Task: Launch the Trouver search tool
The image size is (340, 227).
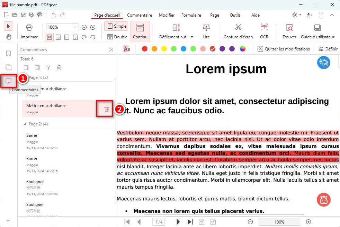Action: coord(289,31)
